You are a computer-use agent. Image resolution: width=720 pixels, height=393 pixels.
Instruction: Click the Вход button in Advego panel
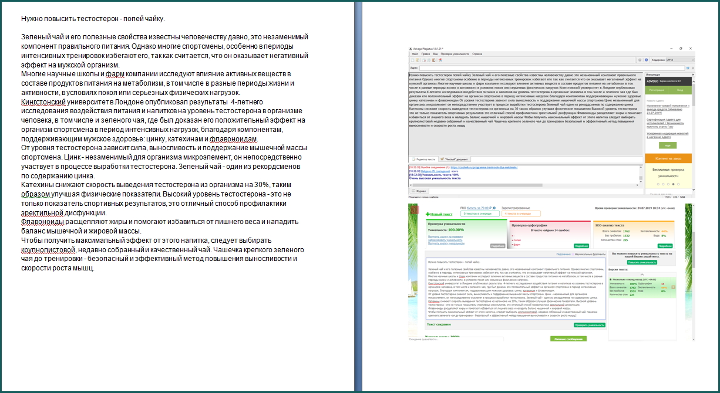coord(680,90)
